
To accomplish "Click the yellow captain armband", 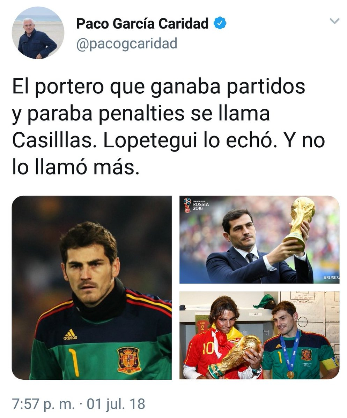I will click(330, 363).
